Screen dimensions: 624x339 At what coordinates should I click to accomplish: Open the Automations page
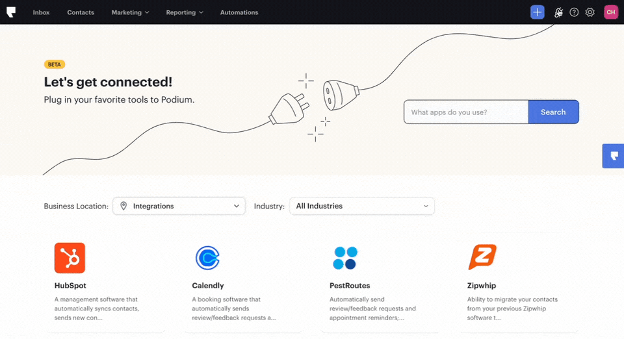[239, 12]
